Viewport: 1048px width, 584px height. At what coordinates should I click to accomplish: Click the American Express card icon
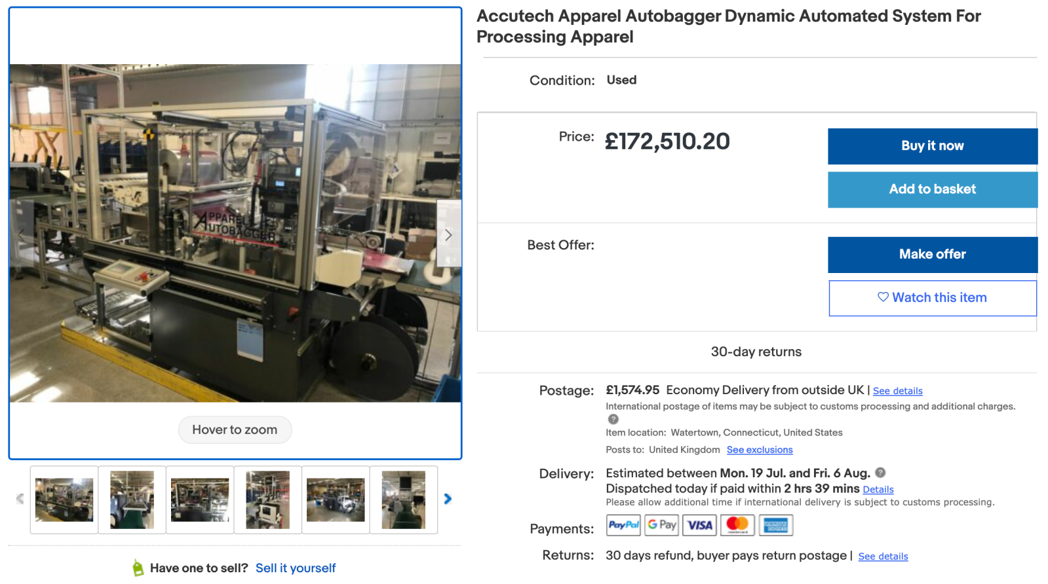point(776,525)
